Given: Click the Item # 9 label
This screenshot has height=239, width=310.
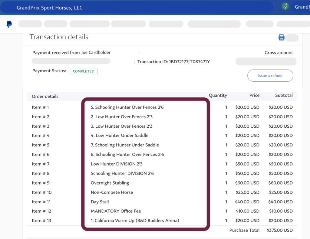Looking at the screenshot, I should coord(41,183).
